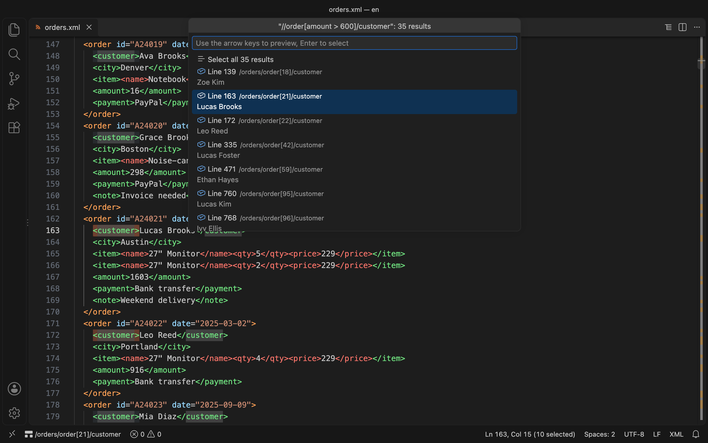This screenshot has width=708, height=443.
Task: Click the outline list icon in editor toolbar
Action: tap(668, 27)
